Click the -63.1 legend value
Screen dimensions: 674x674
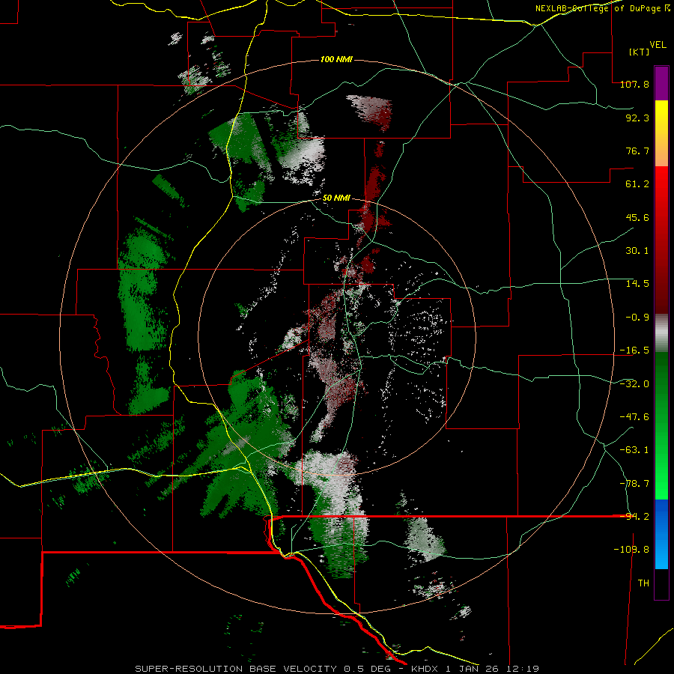tap(634, 450)
